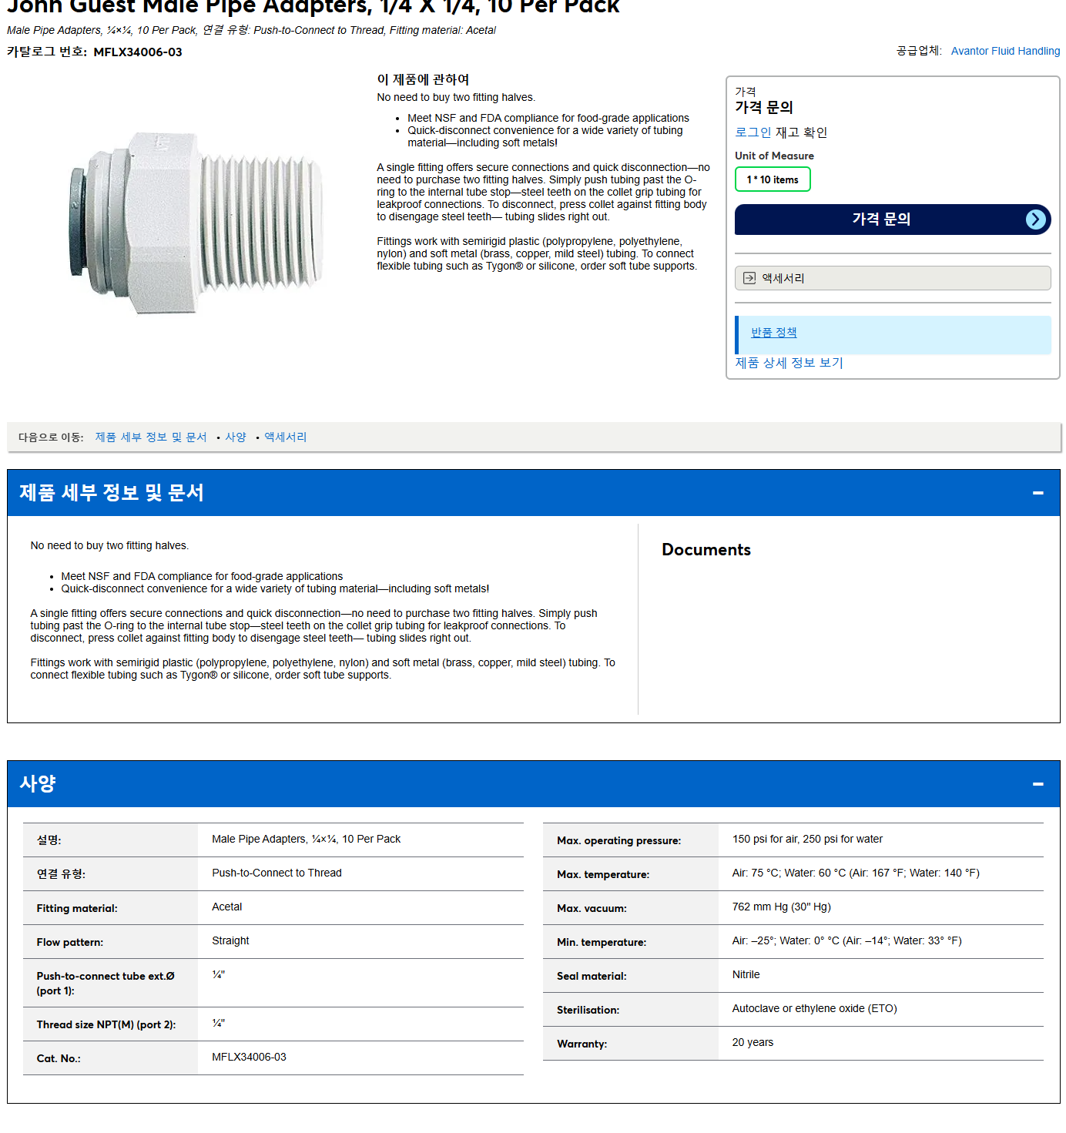Click the accessories arrow-box icon
Viewport: 1066px width, 1133px height.
click(749, 278)
